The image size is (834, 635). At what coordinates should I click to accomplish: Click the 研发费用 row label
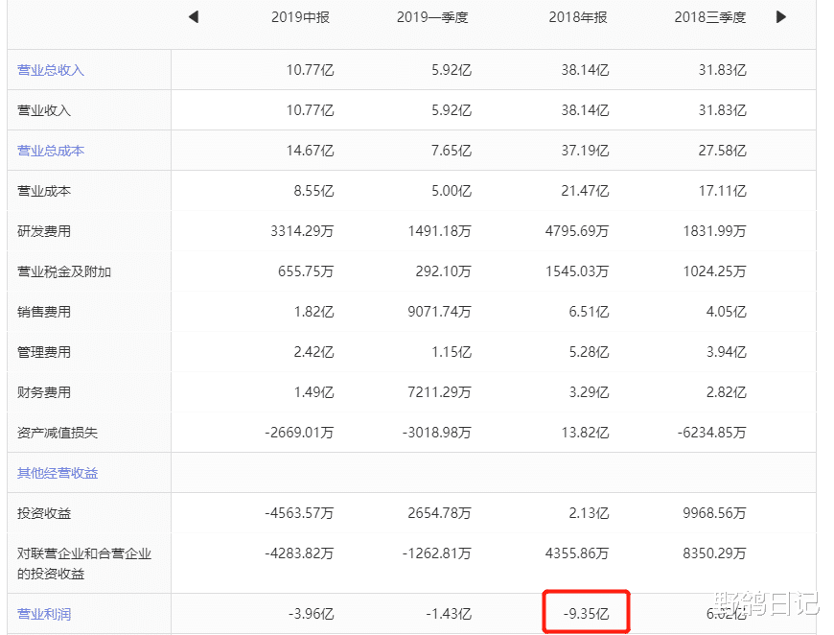point(44,231)
